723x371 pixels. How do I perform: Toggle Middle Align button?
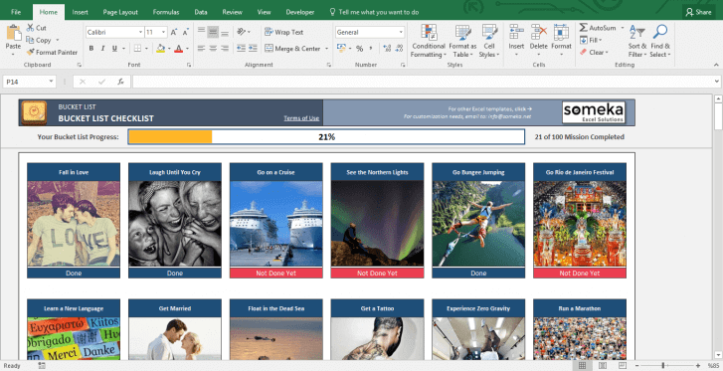213,32
